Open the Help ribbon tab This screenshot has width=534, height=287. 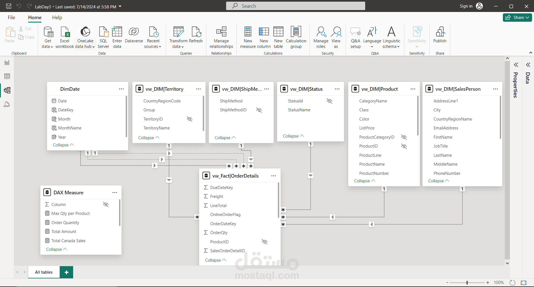coord(57,18)
